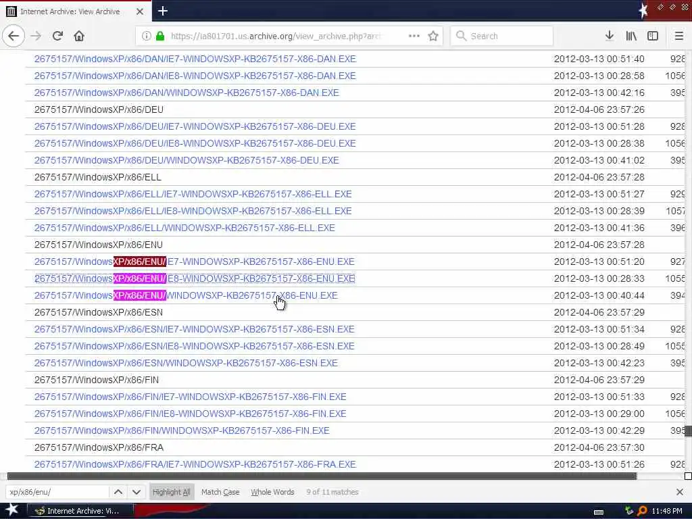Toggle the sidebar view
The height and width of the screenshot is (519, 692).
coord(653,36)
